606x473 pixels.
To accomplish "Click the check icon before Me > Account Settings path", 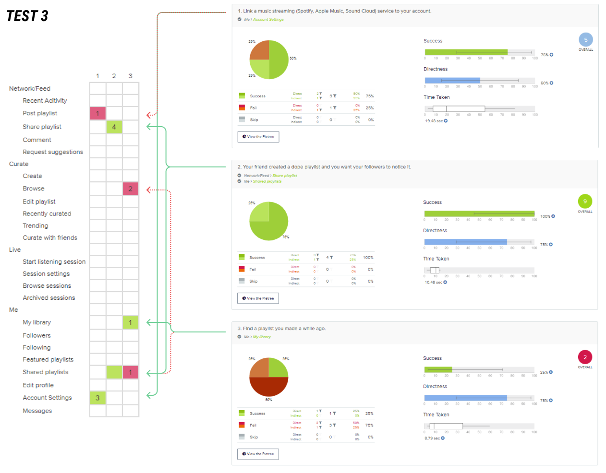I will click(240, 20).
